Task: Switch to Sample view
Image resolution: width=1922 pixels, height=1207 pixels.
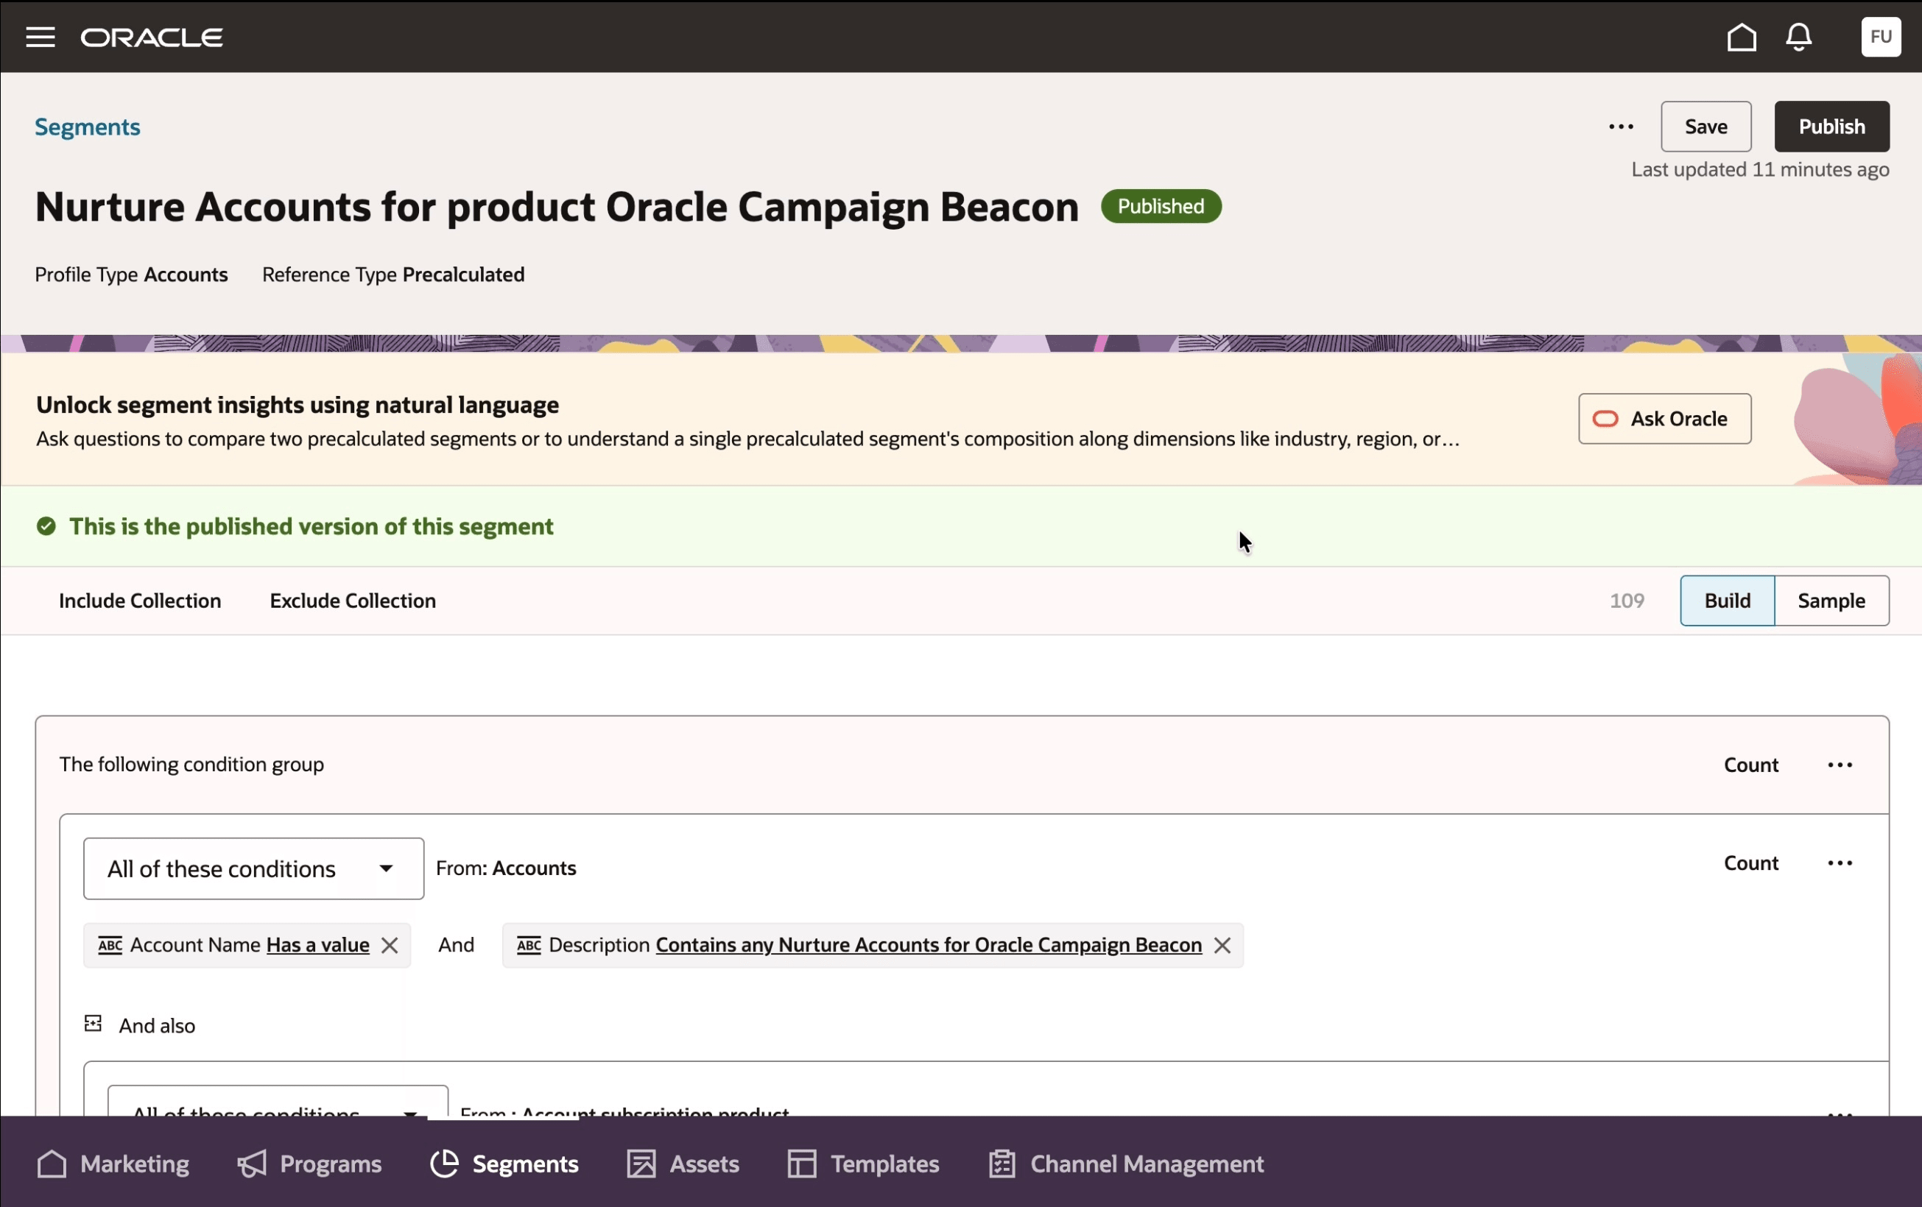Action: click(x=1831, y=601)
